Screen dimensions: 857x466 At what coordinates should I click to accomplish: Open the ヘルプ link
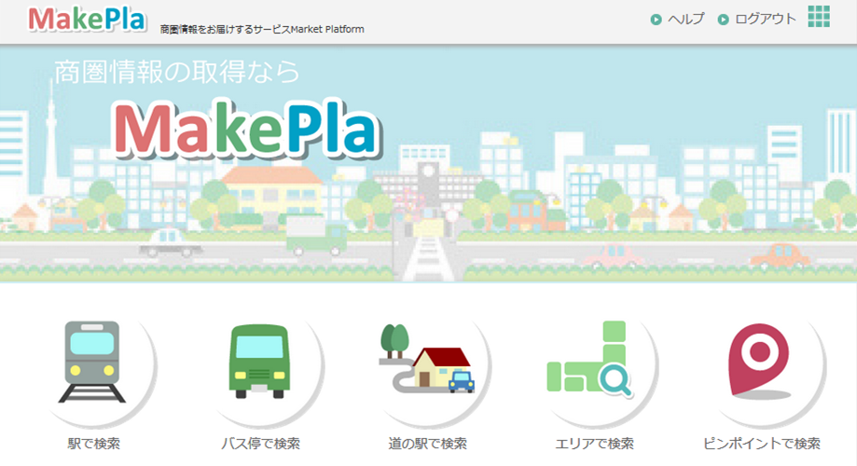pyautogui.click(x=686, y=20)
